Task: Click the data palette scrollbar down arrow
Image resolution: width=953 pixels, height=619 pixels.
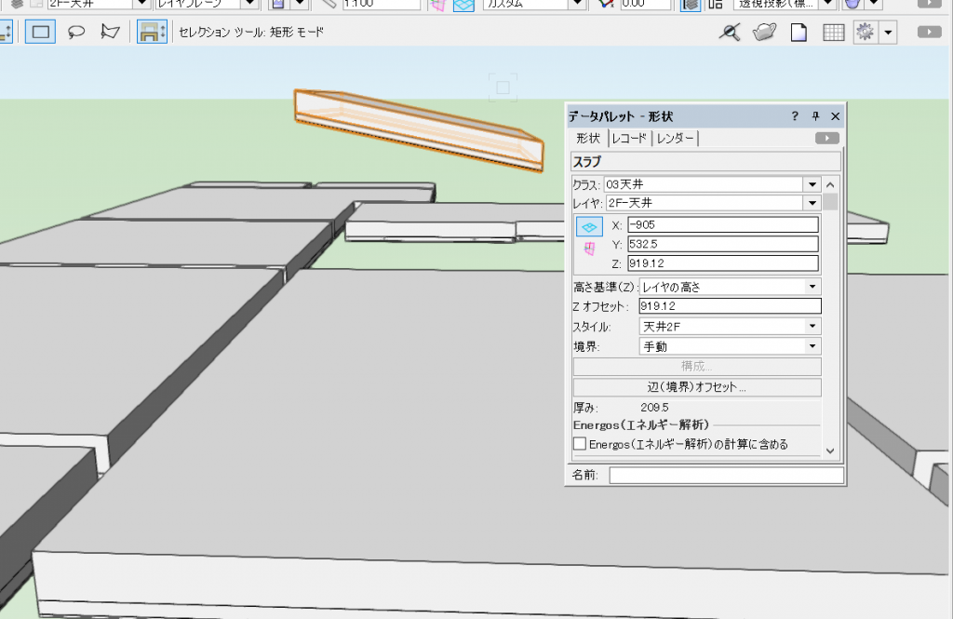Action: pyautogui.click(x=830, y=451)
